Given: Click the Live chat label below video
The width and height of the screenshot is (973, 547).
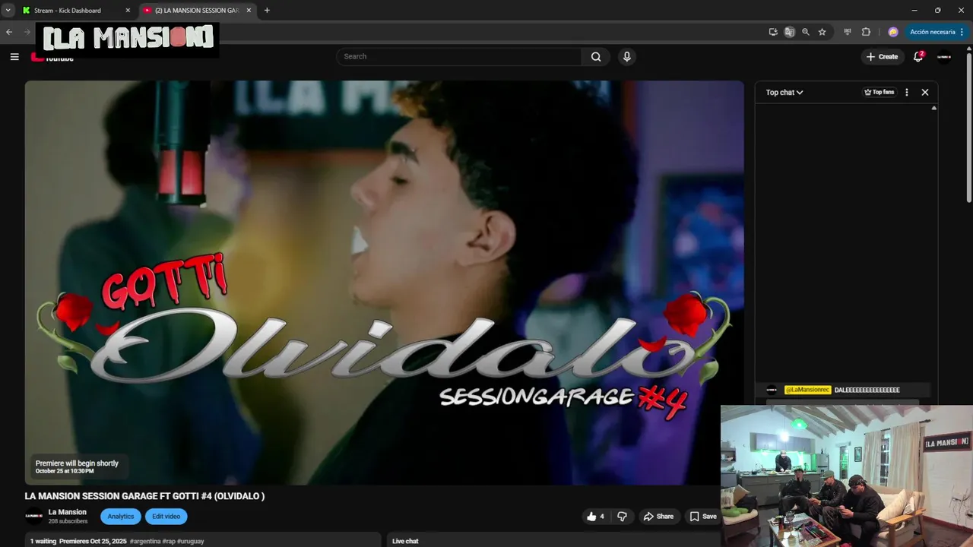Looking at the screenshot, I should (405, 541).
